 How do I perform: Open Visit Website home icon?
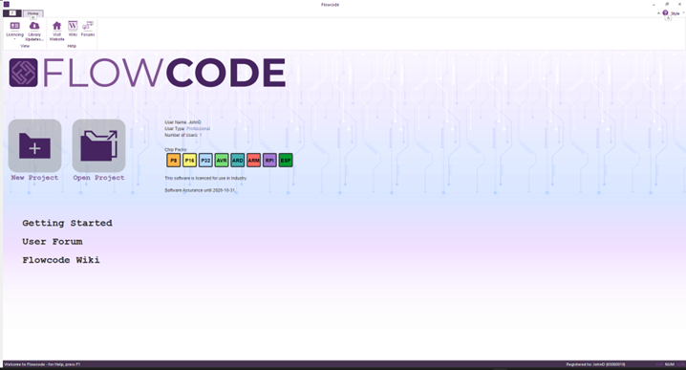[57, 26]
